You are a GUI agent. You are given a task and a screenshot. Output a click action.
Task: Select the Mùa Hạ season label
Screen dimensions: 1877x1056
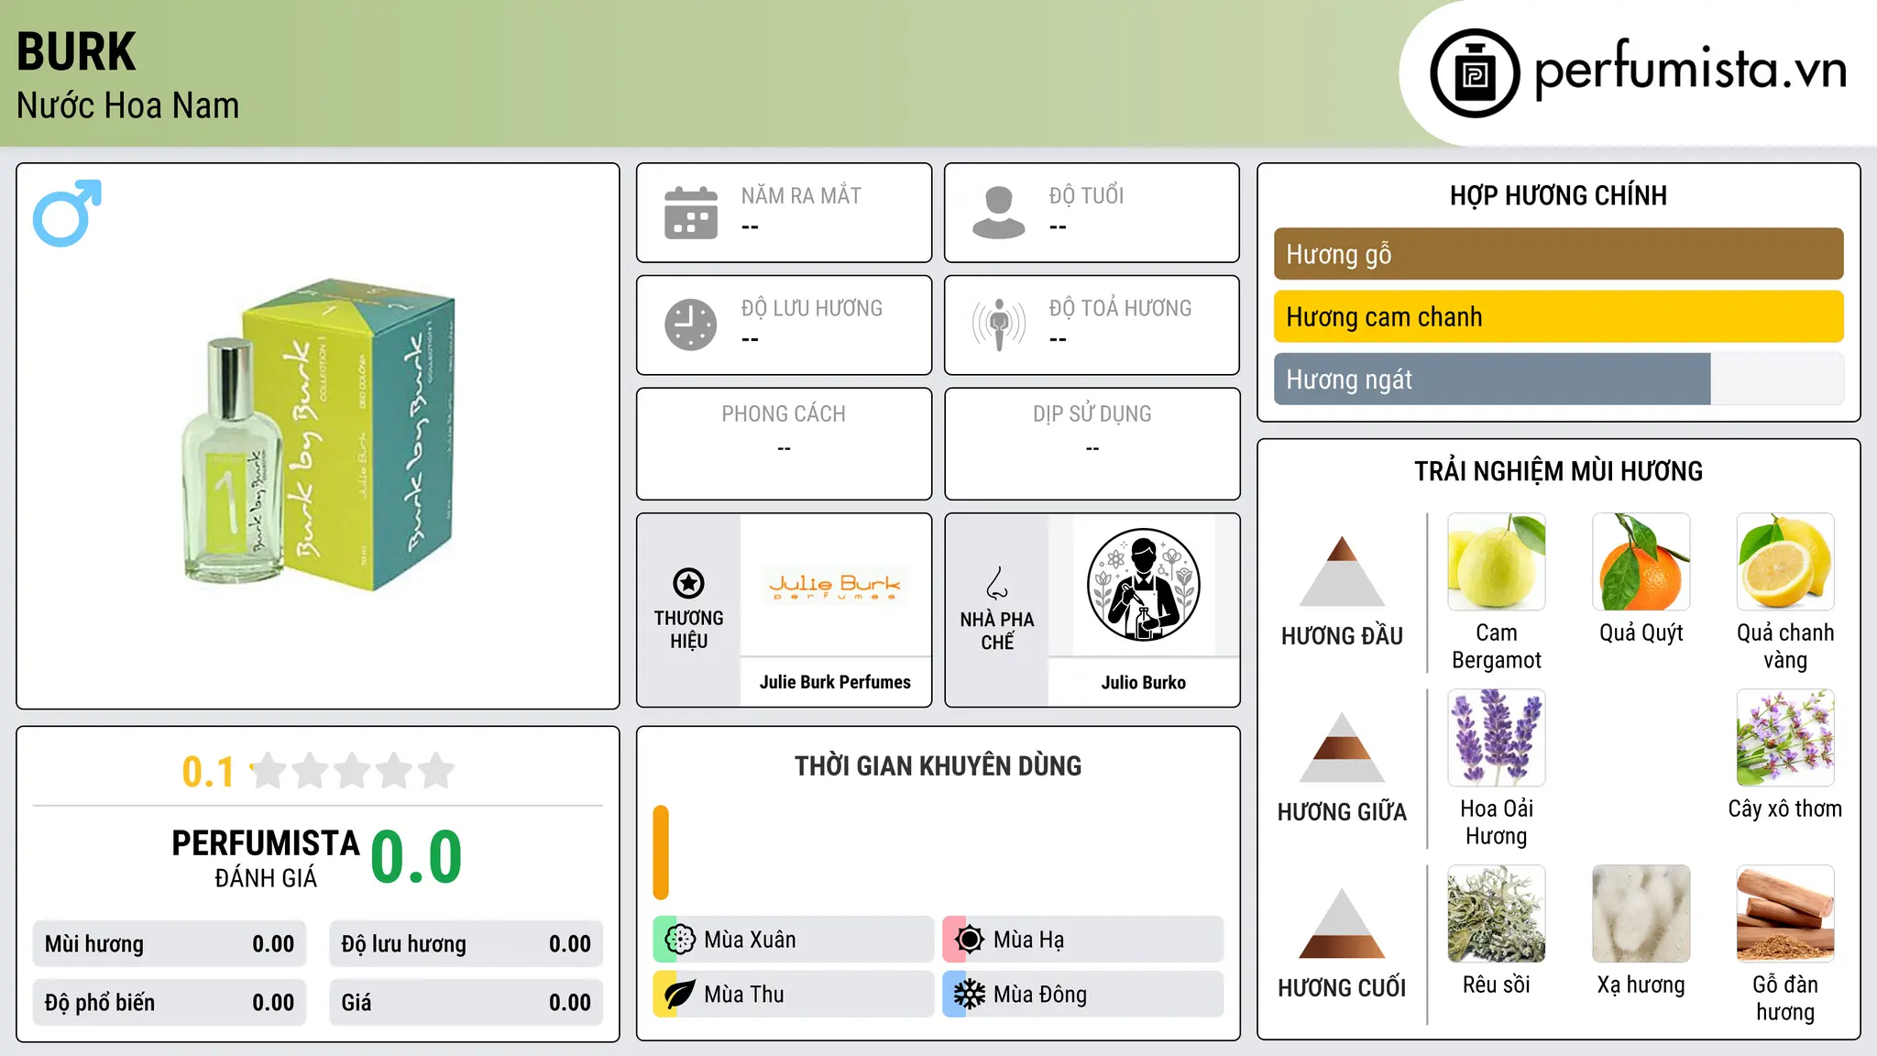pyautogui.click(x=1028, y=940)
